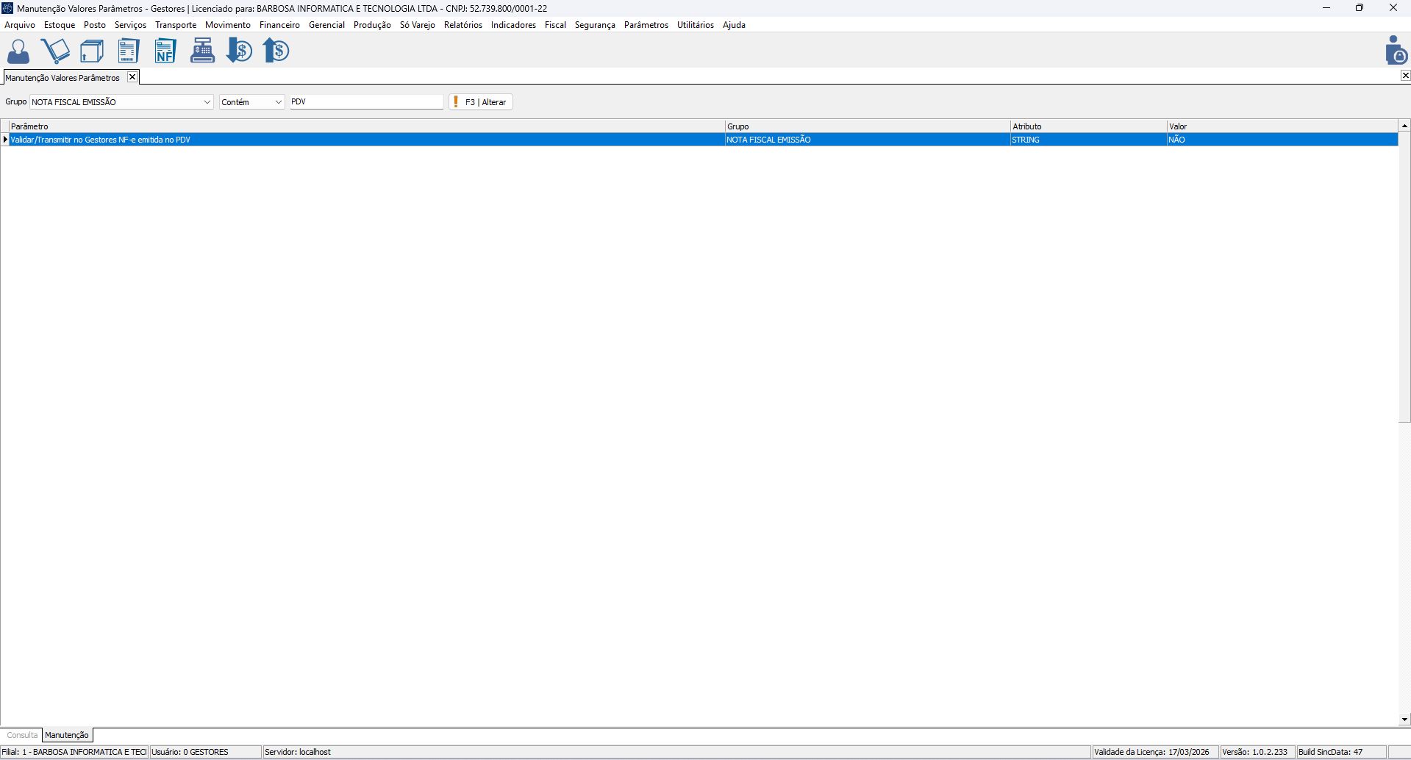Click the user lock icon at top right
The image size is (1411, 760).
click(1395, 51)
